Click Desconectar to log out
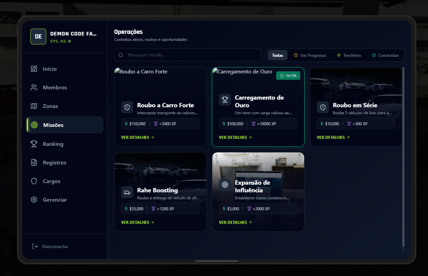This screenshot has height=276, width=428. coord(55,246)
